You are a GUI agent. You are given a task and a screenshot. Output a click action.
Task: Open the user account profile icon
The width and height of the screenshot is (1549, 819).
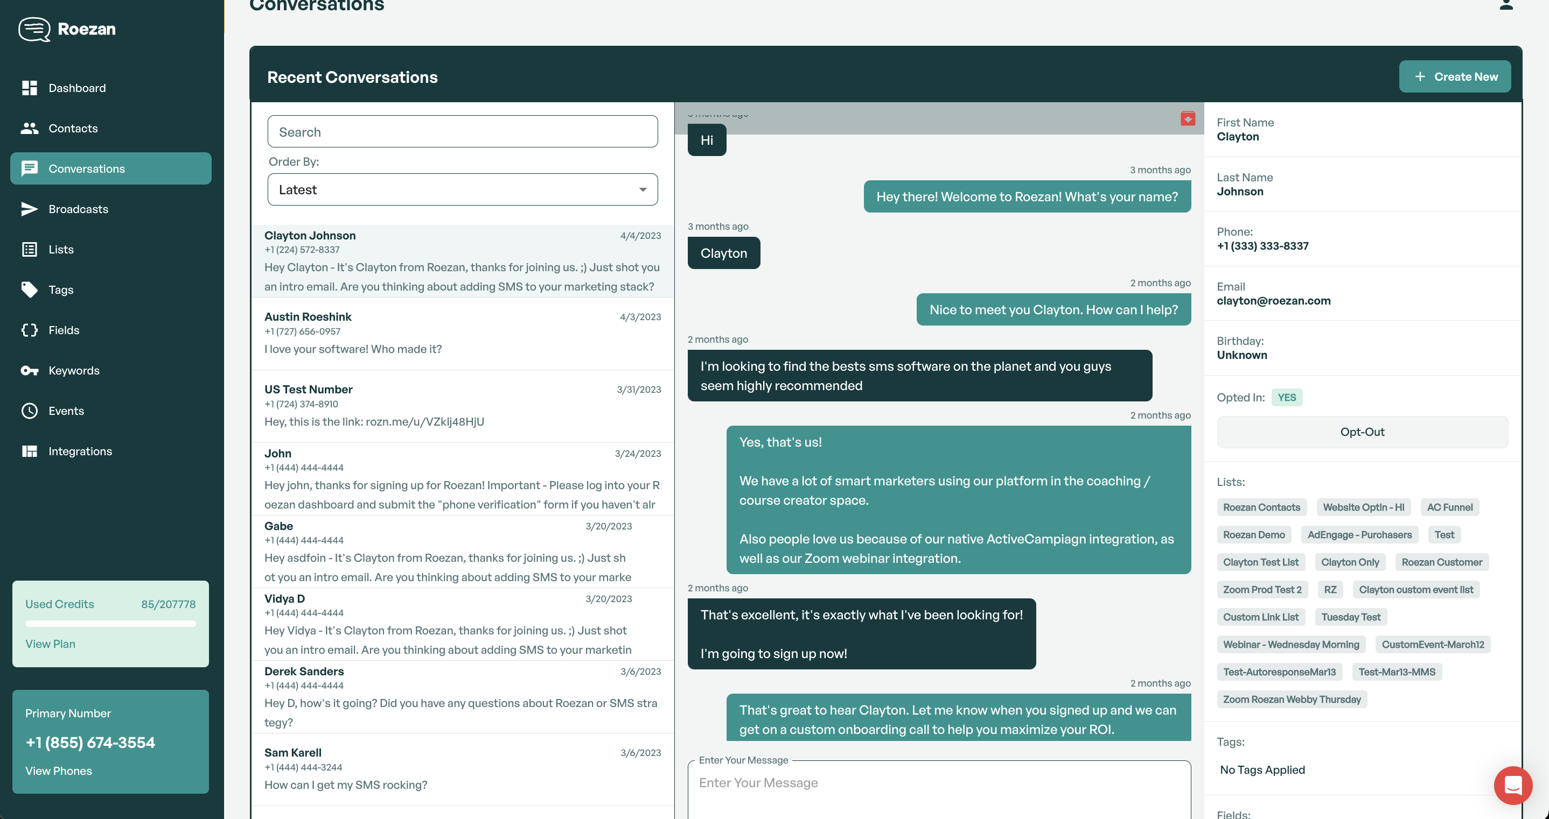pos(1506,6)
